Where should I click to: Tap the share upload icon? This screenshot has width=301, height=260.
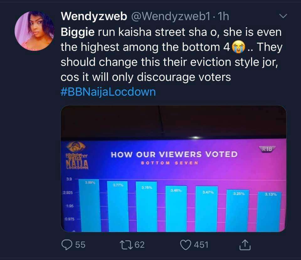click(x=245, y=245)
